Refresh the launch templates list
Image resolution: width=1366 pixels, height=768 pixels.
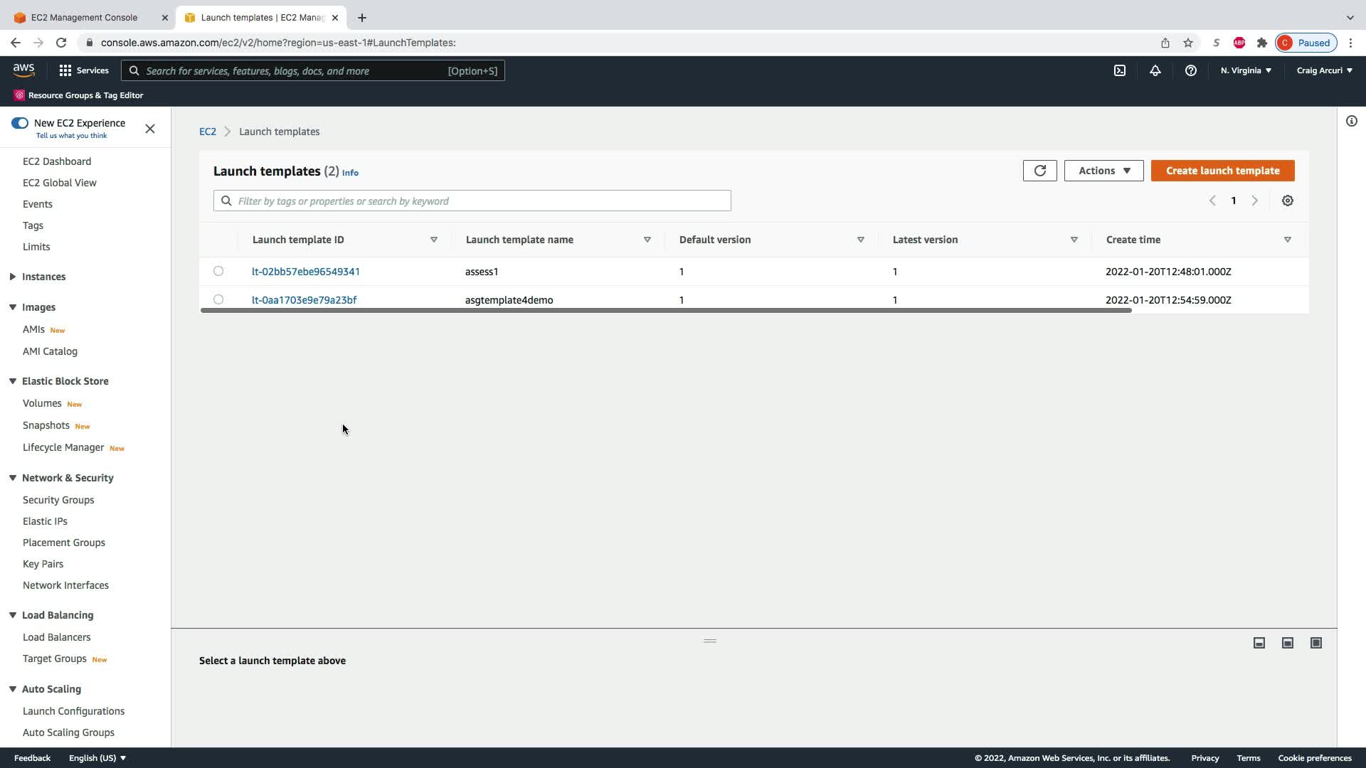click(x=1039, y=171)
